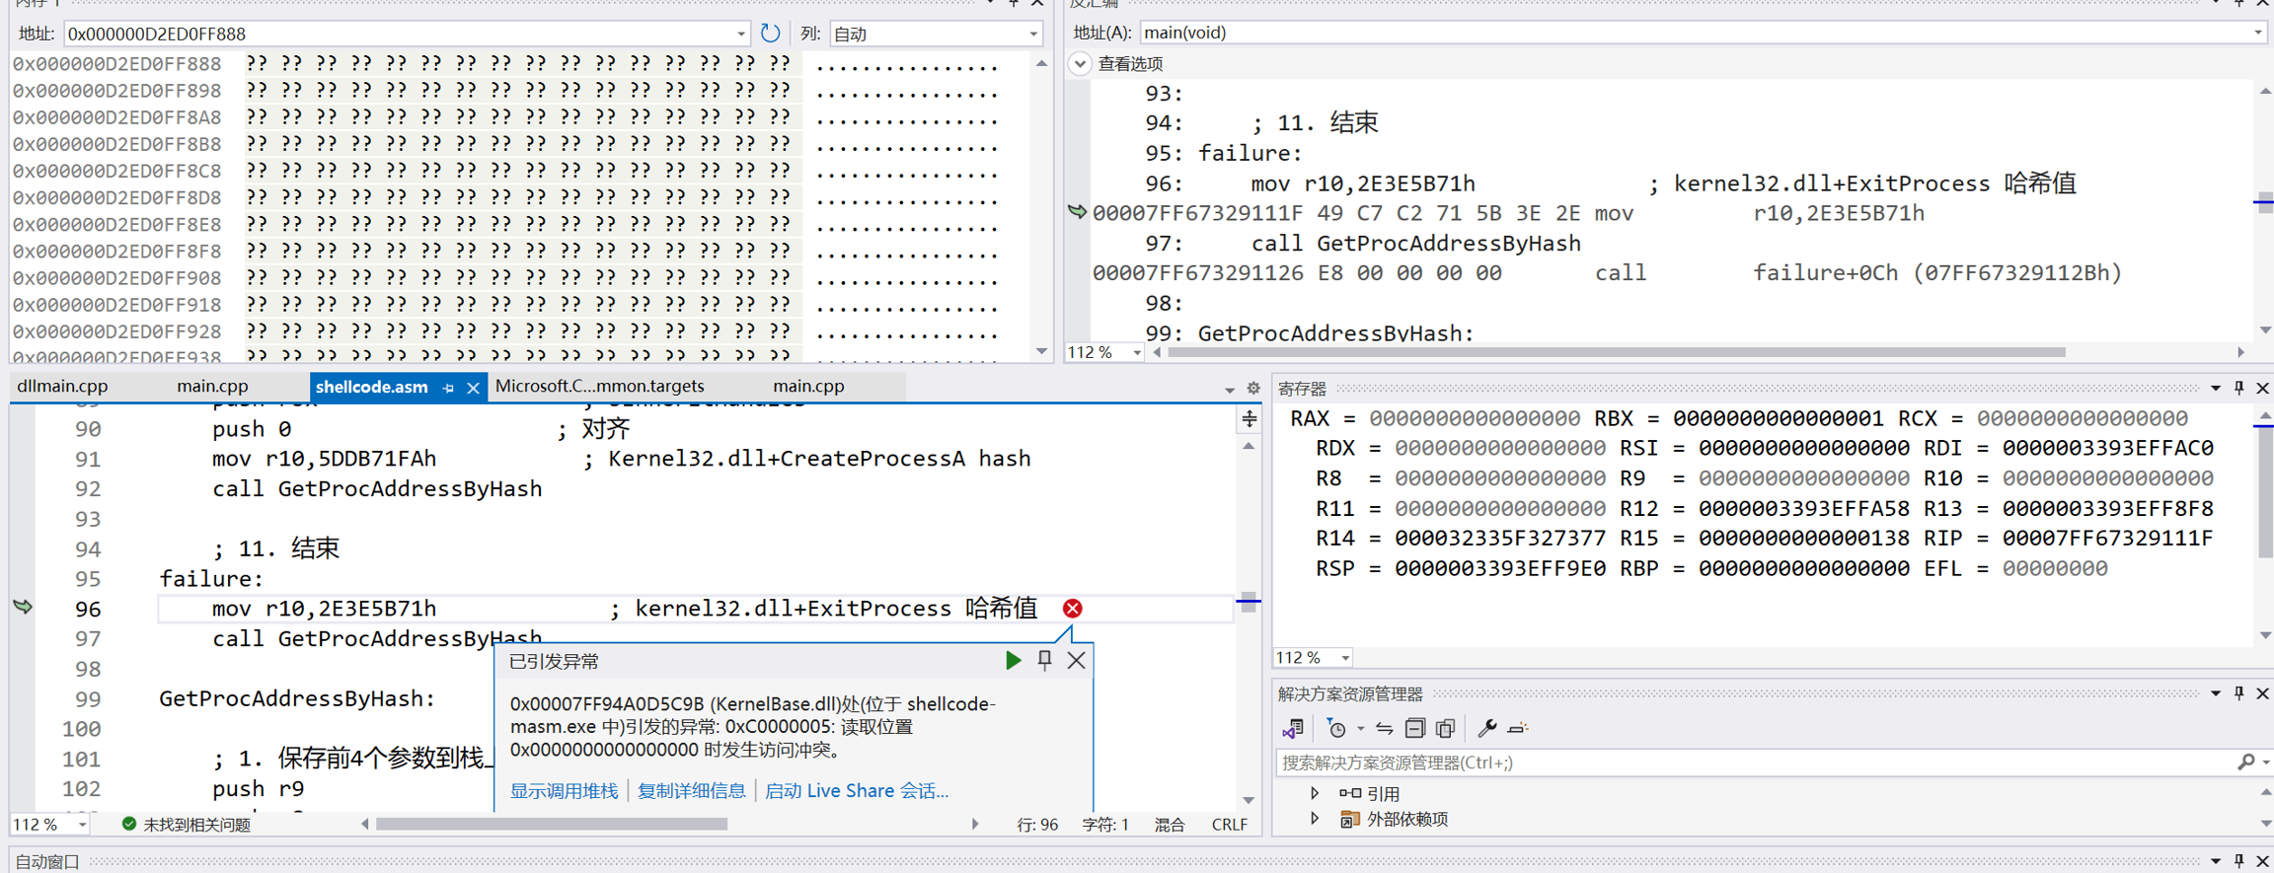Pin the exception popup window
2274x873 pixels.
[x=1044, y=660]
